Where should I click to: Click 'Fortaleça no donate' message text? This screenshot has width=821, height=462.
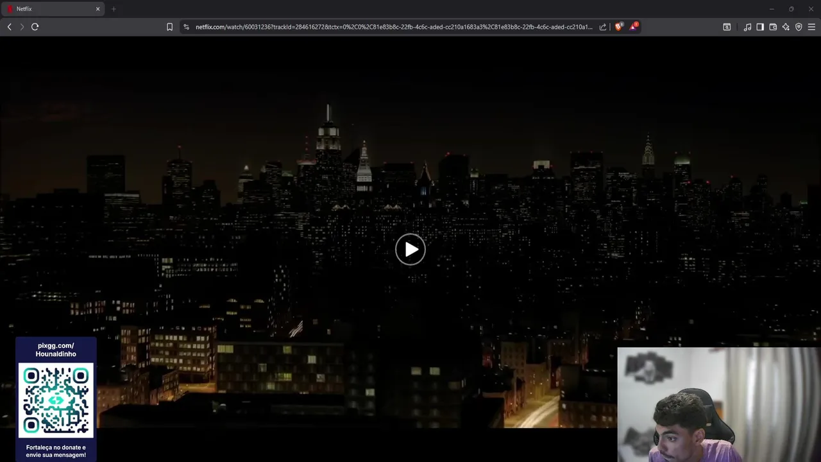56,451
